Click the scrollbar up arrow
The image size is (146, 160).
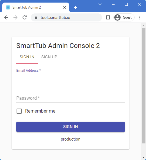[x=143, y=25]
